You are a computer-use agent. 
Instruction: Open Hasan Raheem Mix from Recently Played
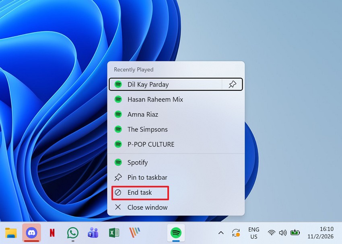point(155,99)
